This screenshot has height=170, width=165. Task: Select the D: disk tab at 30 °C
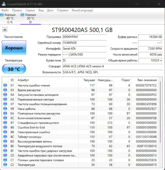[x=31, y=18]
